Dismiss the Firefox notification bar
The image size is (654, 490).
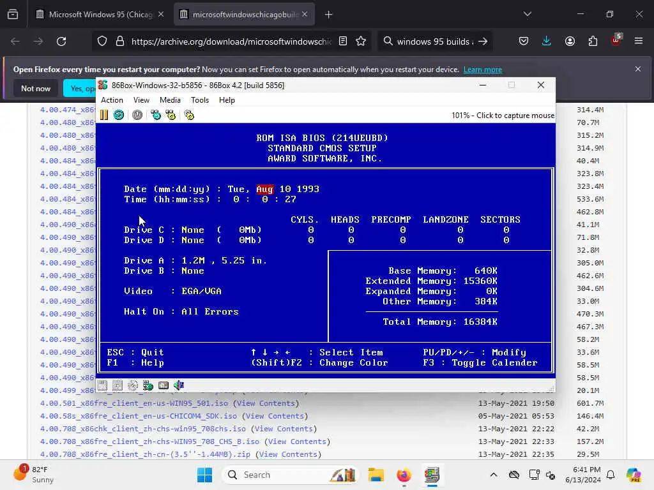click(x=638, y=69)
